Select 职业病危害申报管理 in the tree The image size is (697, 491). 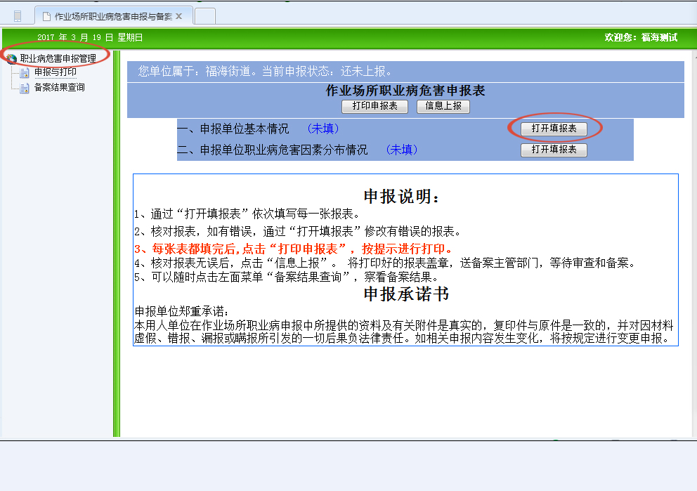click(58, 58)
